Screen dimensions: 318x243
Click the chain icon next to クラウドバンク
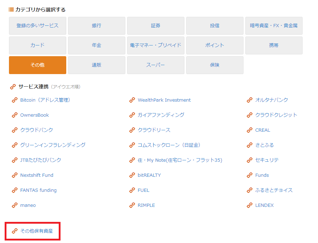pos(15,130)
